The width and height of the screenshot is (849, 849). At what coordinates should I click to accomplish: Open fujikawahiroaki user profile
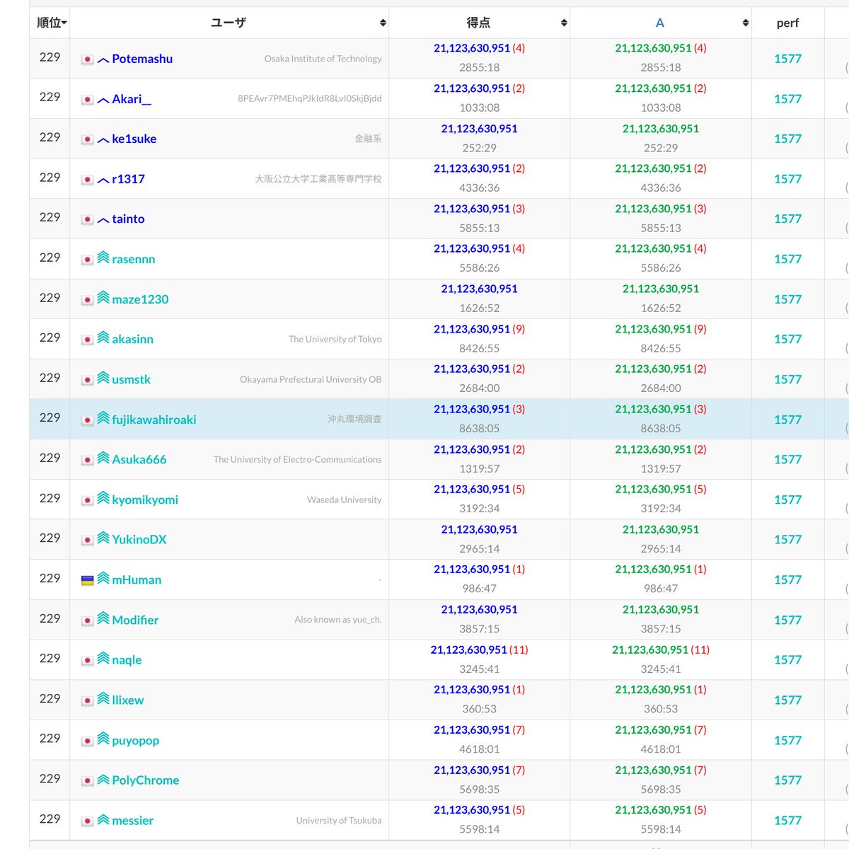[x=154, y=420]
